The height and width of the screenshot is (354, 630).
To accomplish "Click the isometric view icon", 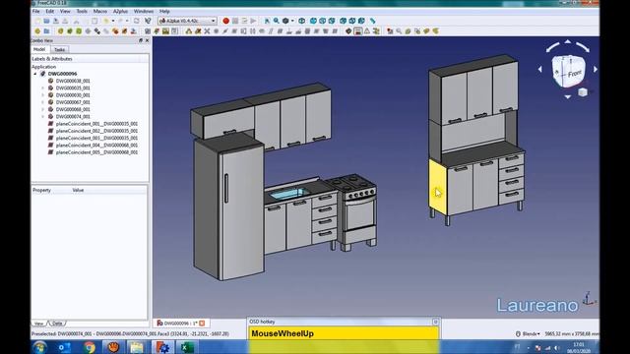I will click(x=302, y=21).
